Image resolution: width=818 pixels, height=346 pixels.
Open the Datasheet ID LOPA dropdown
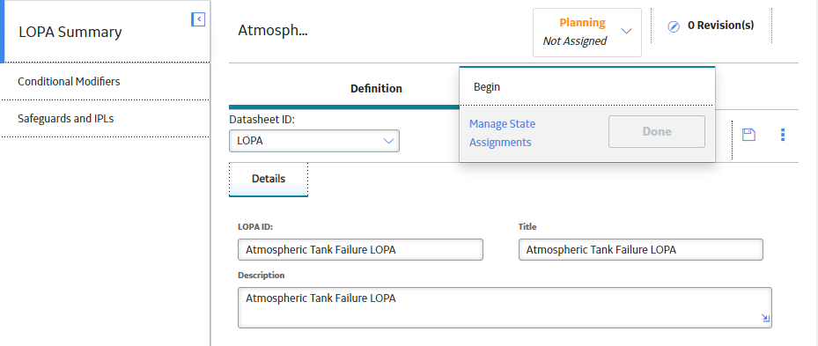tap(314, 141)
